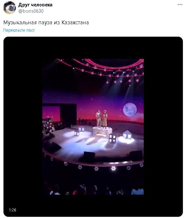
Task: Play the embedded stage performance video
Action: [x=93, y=127]
